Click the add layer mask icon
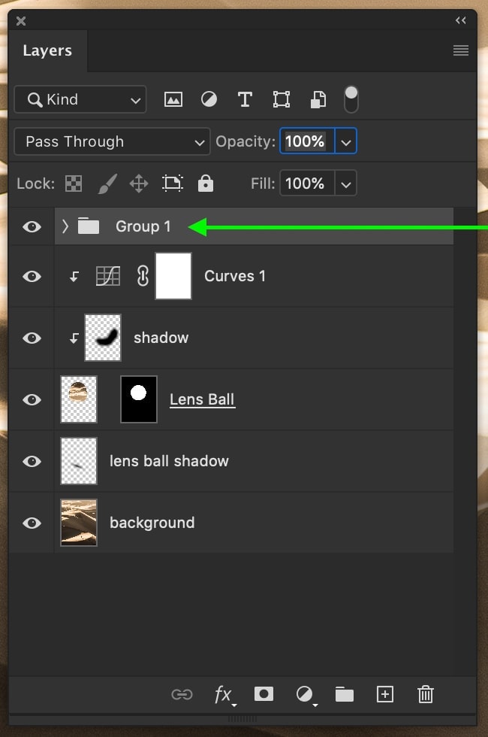The height and width of the screenshot is (737, 488). click(264, 693)
